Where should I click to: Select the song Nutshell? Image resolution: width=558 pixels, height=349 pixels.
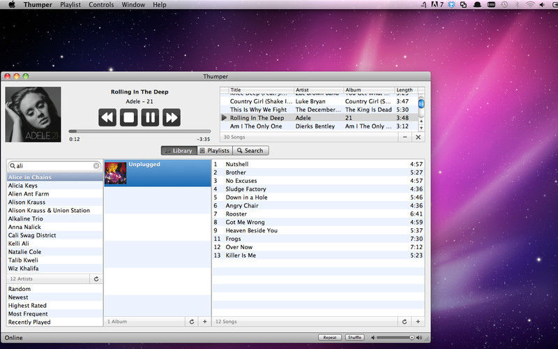coord(319,164)
